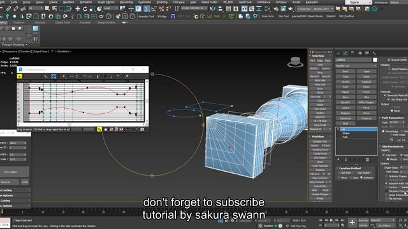
Task: Click the Pan hand icon in Fit Deformation
Action: pos(106,129)
